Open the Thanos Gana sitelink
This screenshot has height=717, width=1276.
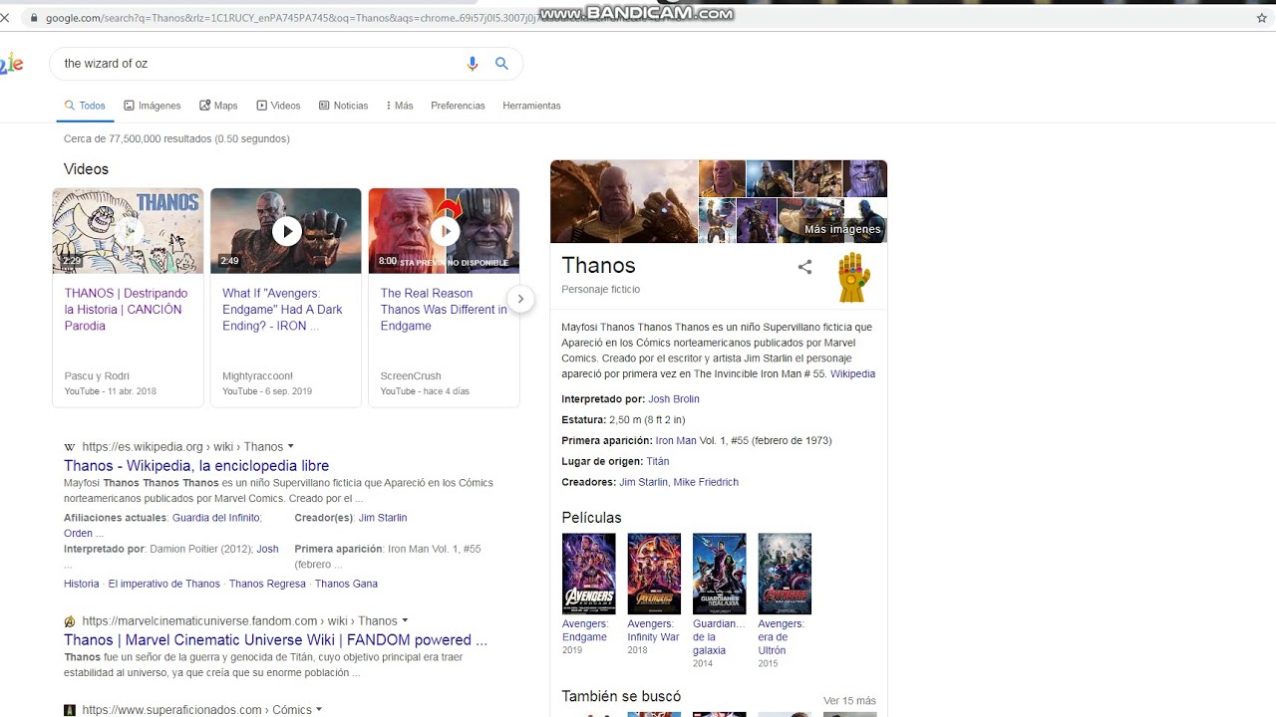coord(346,584)
